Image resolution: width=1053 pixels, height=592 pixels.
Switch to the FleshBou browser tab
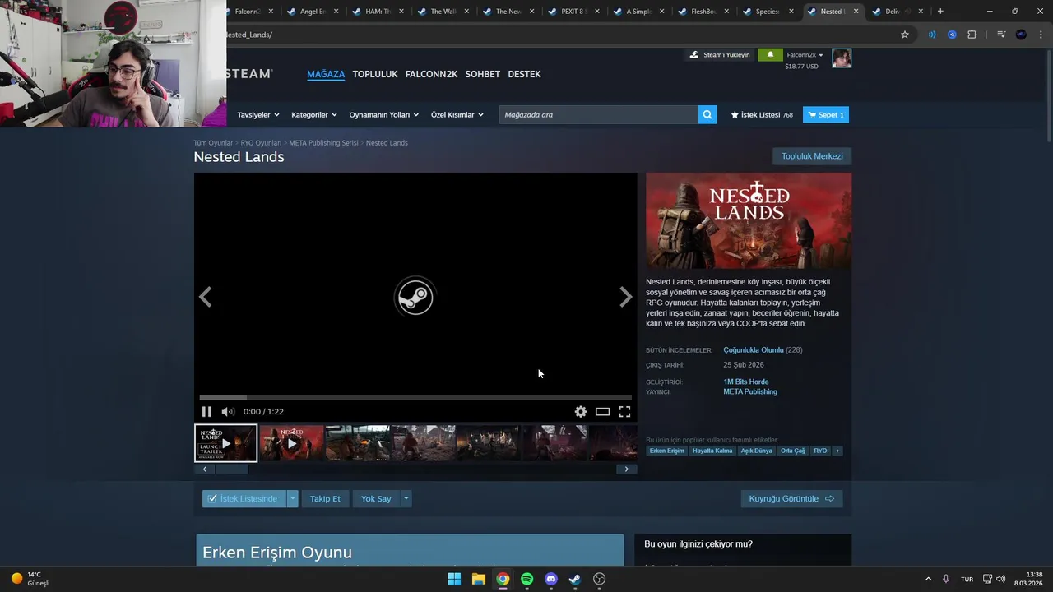coord(702,12)
